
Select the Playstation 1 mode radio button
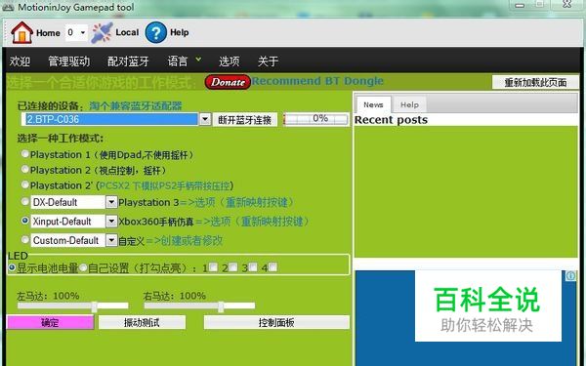pos(25,153)
